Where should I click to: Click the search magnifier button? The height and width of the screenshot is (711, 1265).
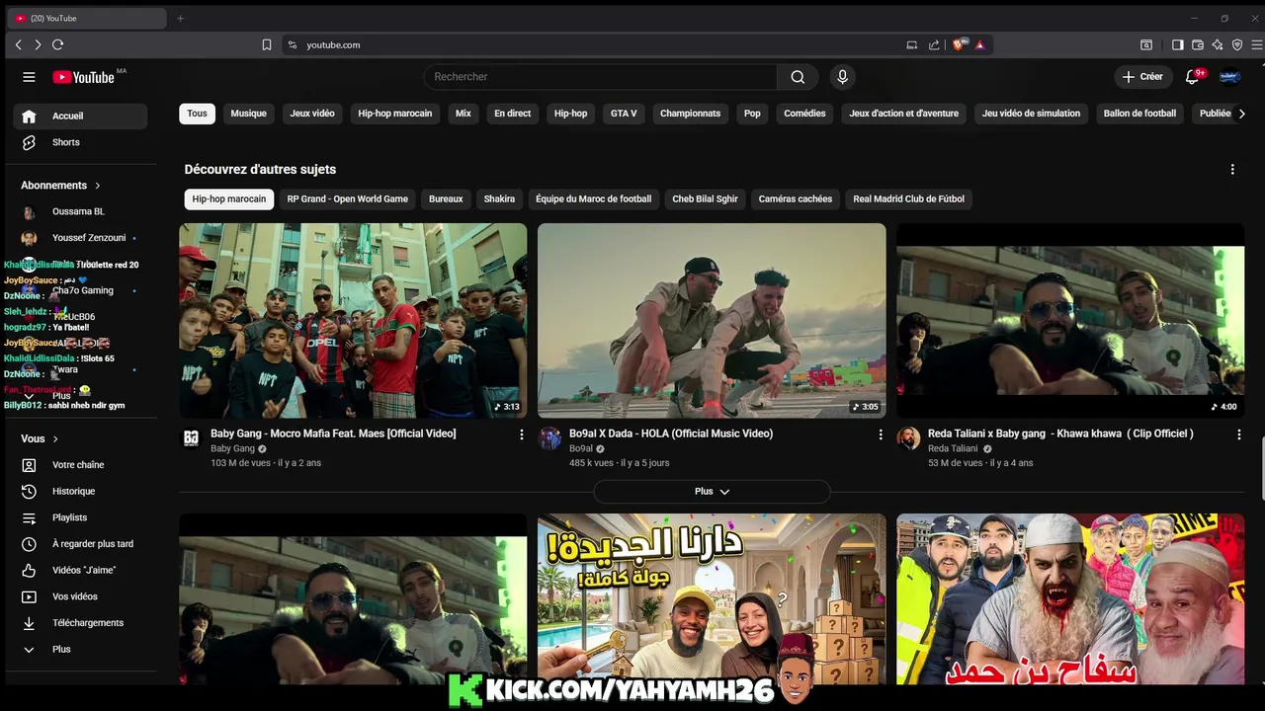[798, 77]
